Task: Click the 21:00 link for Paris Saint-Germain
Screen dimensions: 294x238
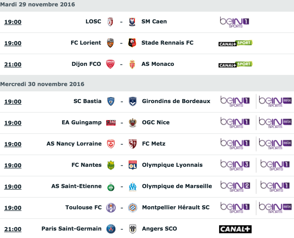Action: pos(13,229)
